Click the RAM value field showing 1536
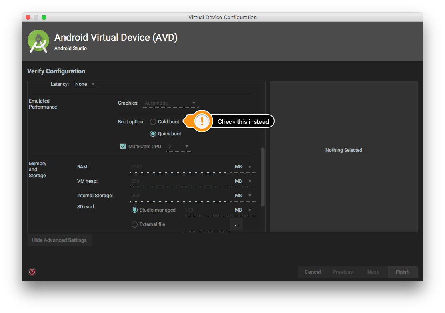Image resolution: width=445 pixels, height=313 pixels. [179, 167]
